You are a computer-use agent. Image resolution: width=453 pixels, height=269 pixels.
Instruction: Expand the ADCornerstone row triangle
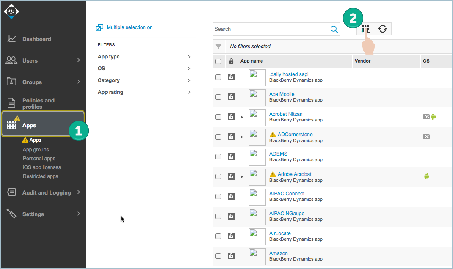[242, 137]
